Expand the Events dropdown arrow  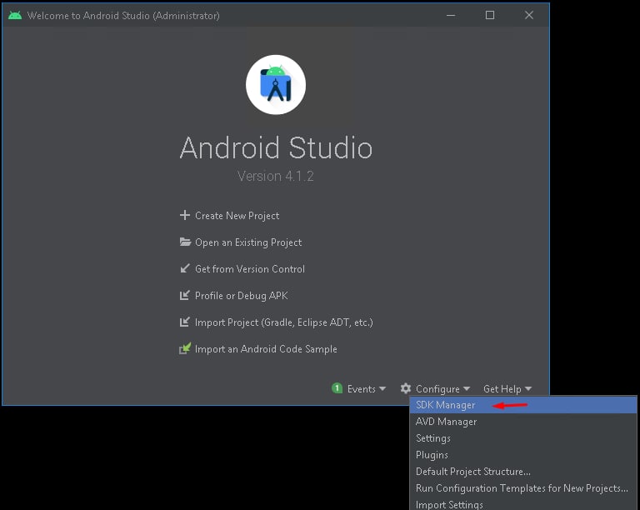[382, 389]
